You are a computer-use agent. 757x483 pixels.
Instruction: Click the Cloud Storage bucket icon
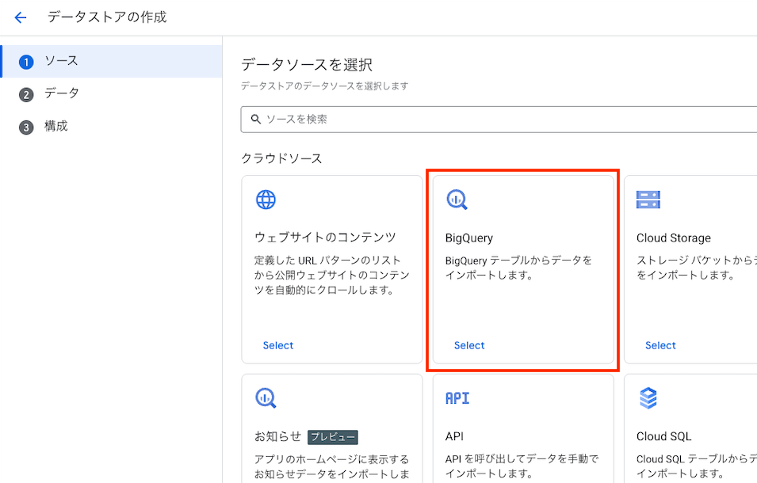coord(648,200)
